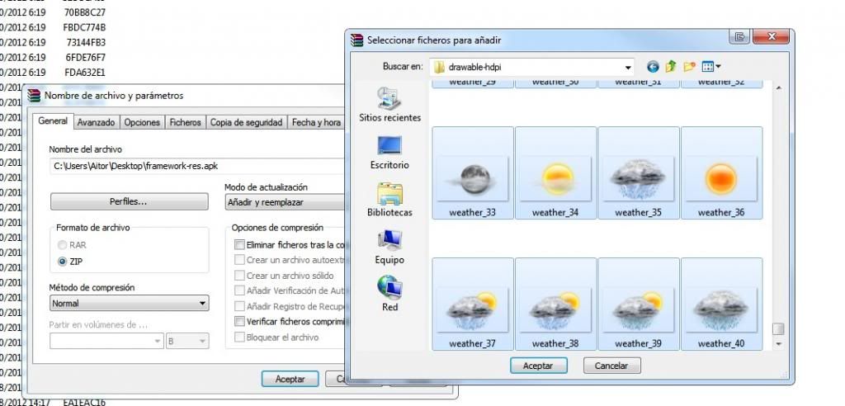The height and width of the screenshot is (406, 845).
Task: Select the weather_36 sun thumbnail
Action: (720, 173)
